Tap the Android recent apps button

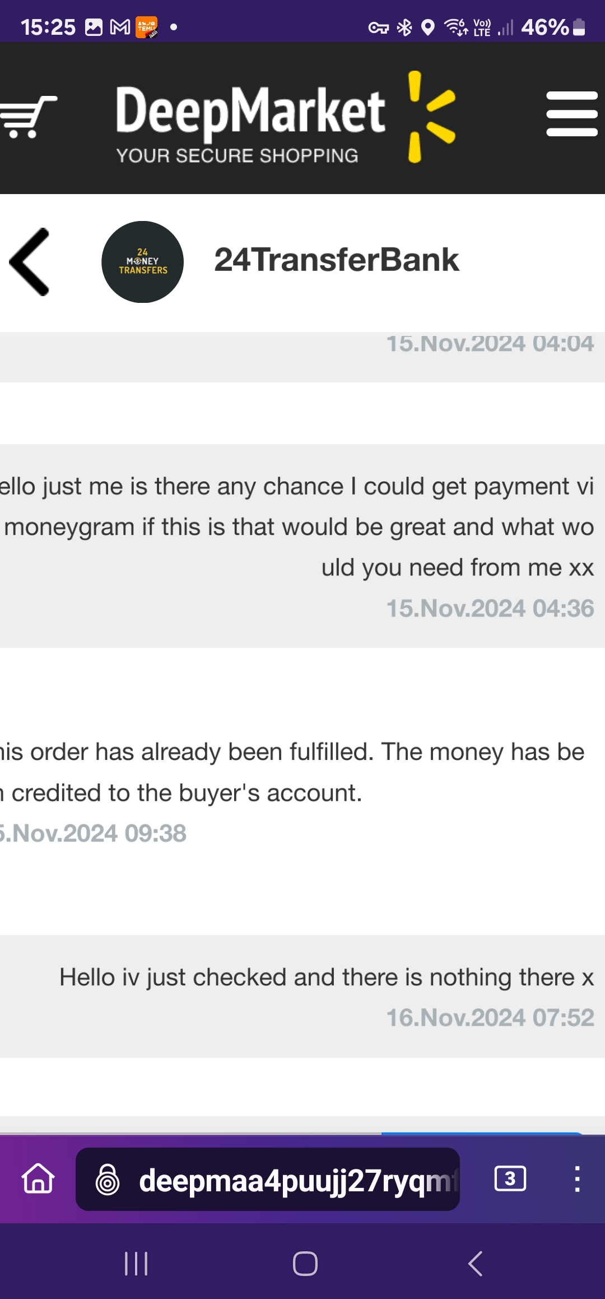pos(136,1264)
